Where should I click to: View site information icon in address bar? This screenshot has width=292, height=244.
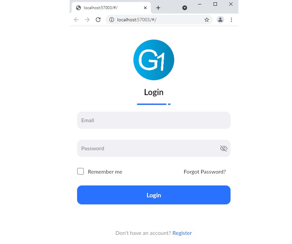[x=112, y=20]
